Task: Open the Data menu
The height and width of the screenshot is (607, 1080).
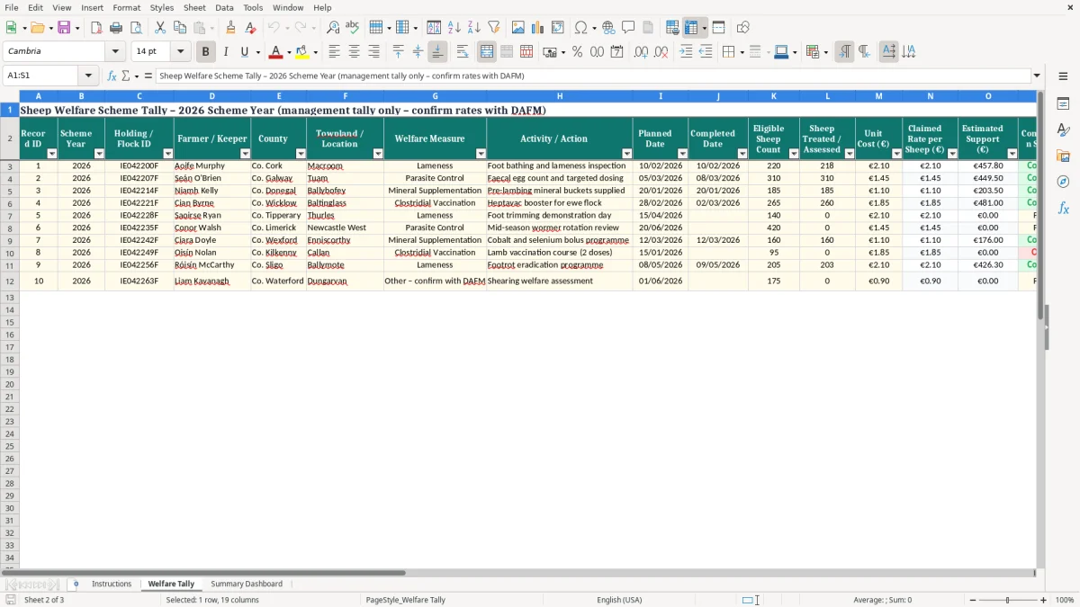Action: pos(224,7)
